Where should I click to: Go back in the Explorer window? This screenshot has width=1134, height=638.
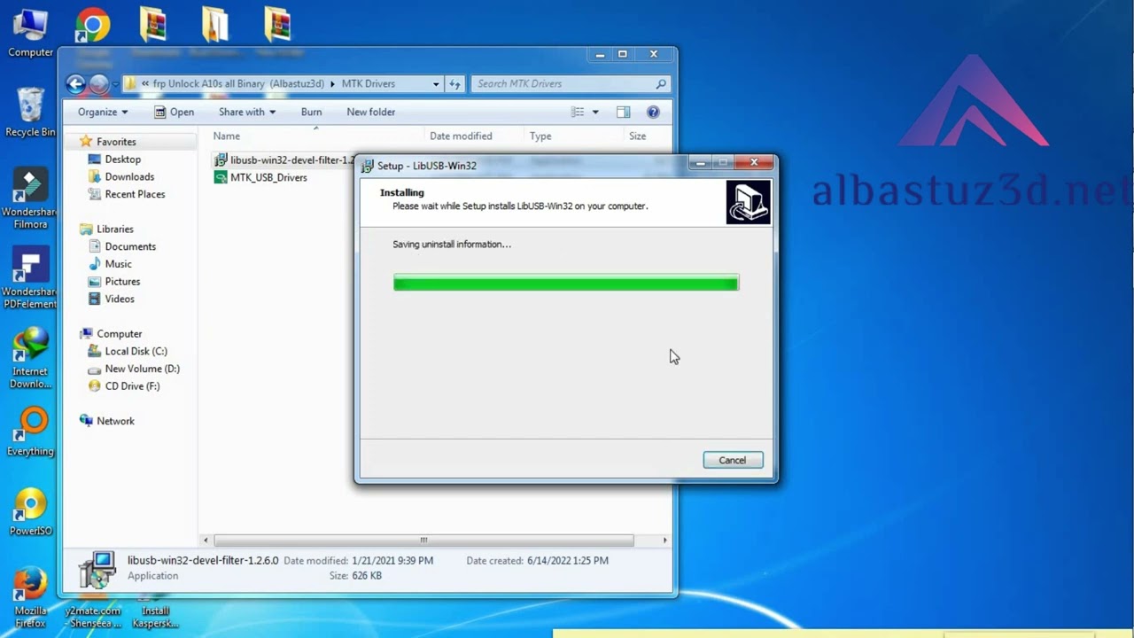pyautogui.click(x=76, y=84)
